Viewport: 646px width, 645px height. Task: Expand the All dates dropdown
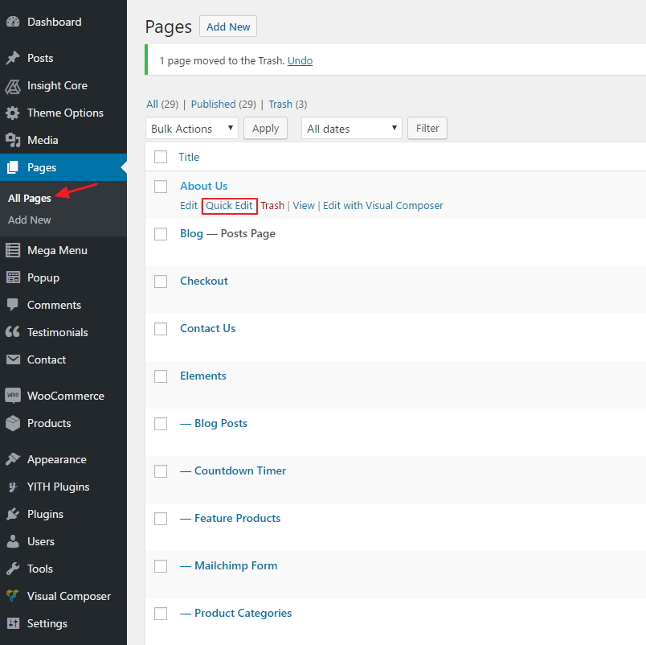tap(351, 129)
